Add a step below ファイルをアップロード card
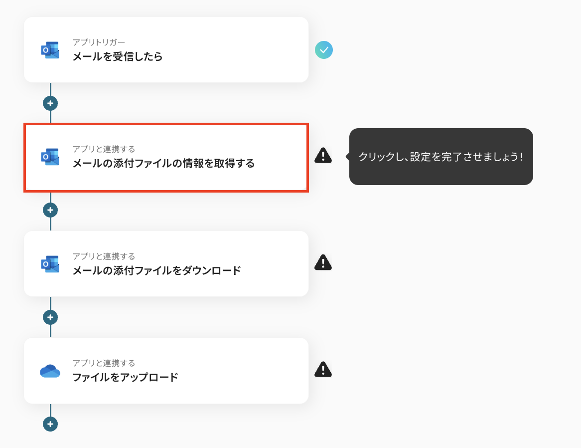This screenshot has width=581, height=448. pos(50,424)
